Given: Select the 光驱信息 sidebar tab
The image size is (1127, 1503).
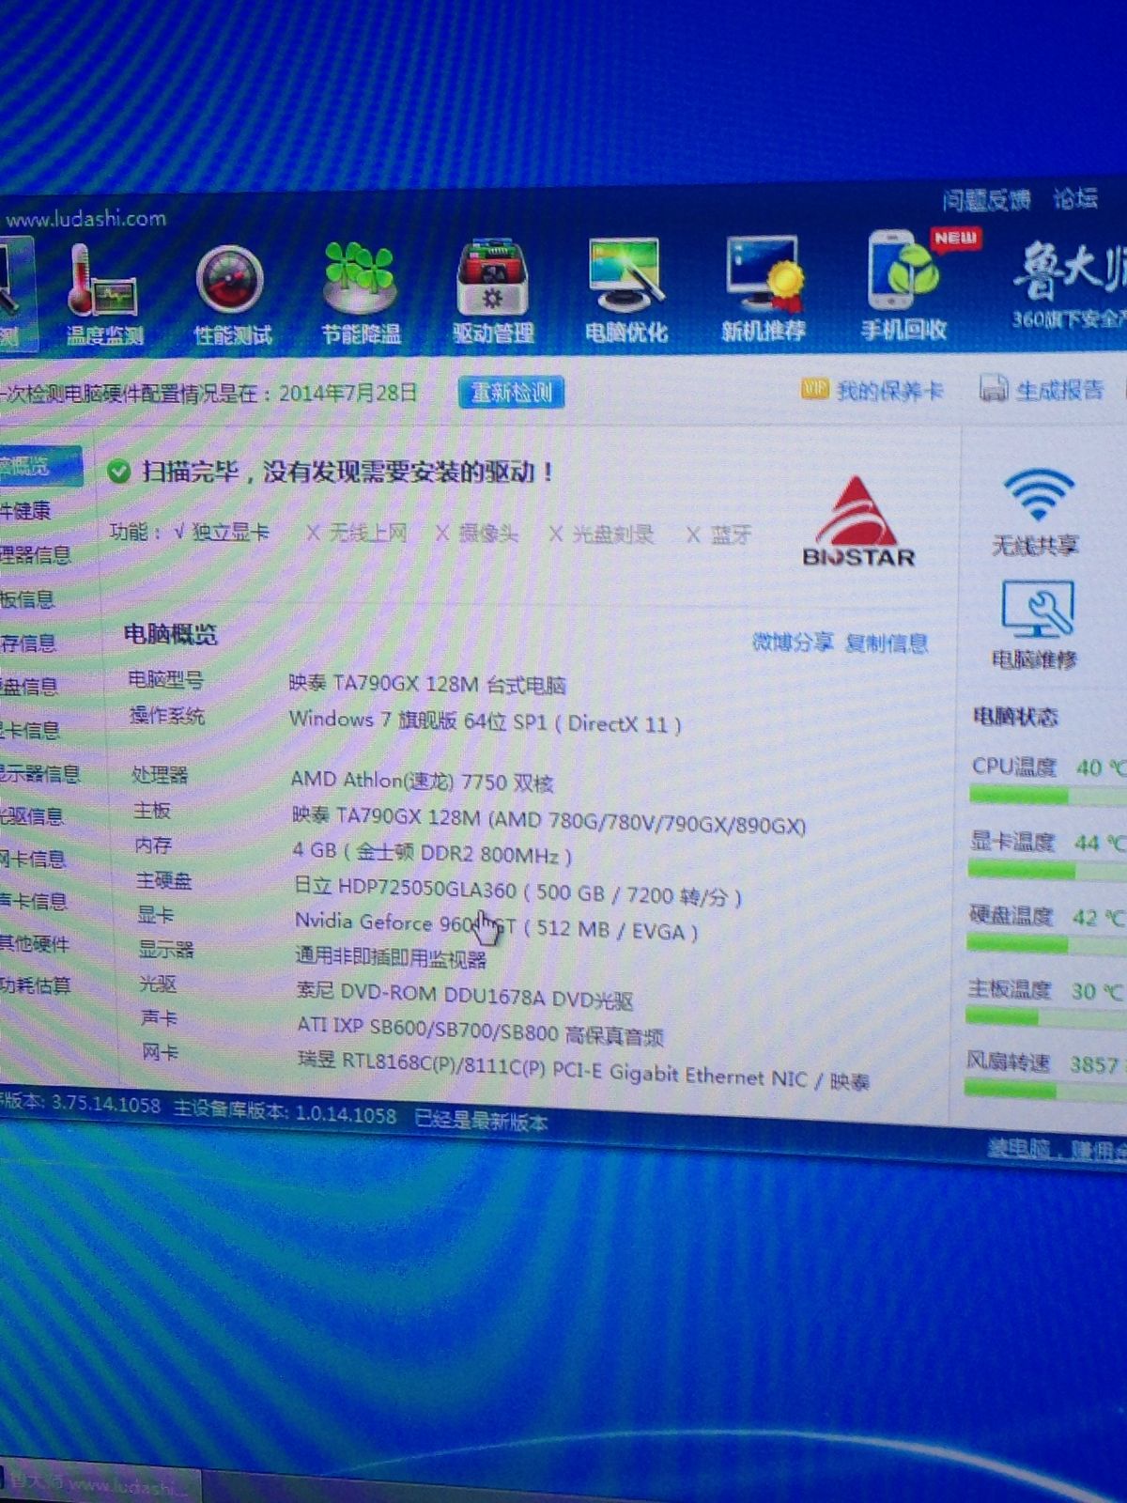Looking at the screenshot, I should click(32, 815).
